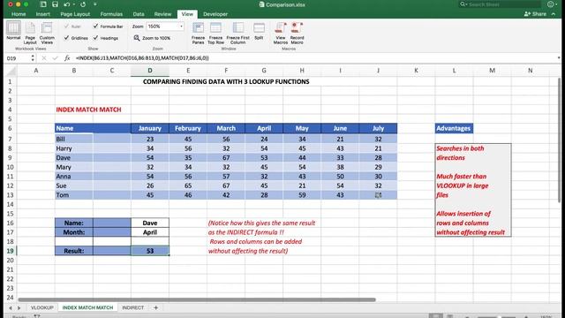Select the Name cell containing Dave

point(150,223)
